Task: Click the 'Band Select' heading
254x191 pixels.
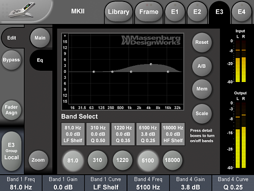Action: click(79, 117)
